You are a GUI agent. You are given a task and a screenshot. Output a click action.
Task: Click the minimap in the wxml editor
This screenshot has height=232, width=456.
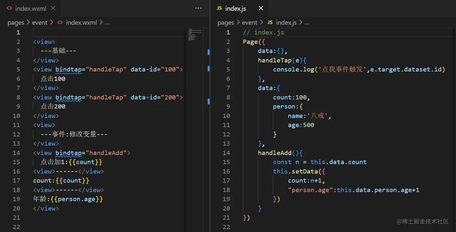pyautogui.click(x=195, y=34)
